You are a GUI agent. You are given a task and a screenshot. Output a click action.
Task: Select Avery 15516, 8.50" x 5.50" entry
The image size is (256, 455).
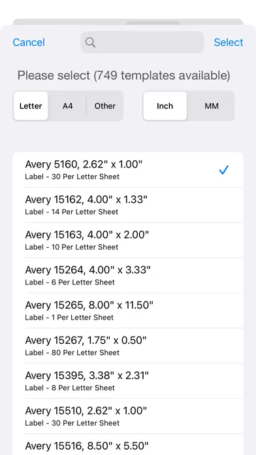[128, 445]
